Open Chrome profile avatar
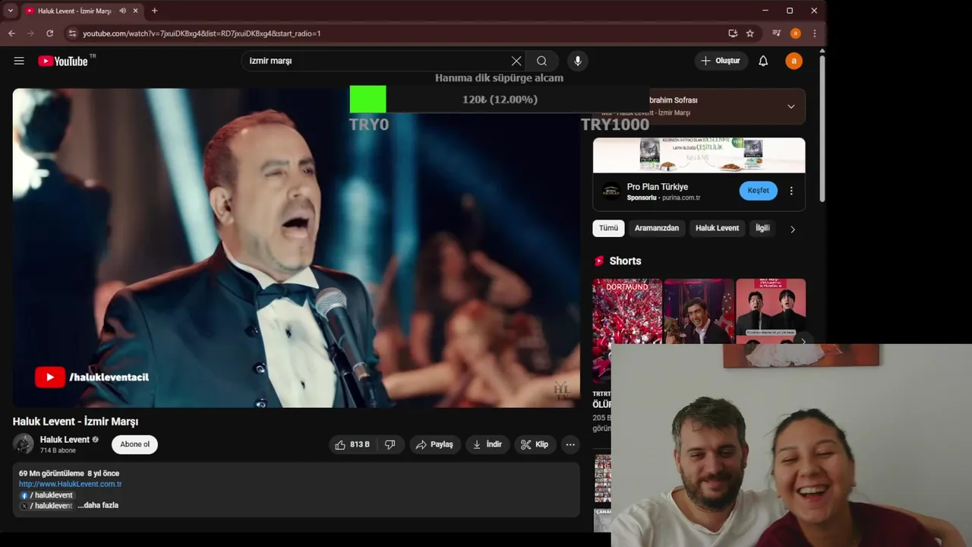The image size is (972, 547). (x=795, y=33)
